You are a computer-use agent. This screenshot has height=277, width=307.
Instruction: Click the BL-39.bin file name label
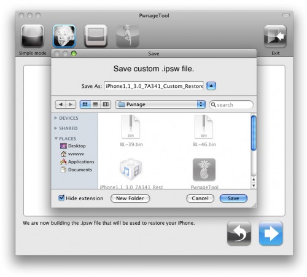point(131,144)
